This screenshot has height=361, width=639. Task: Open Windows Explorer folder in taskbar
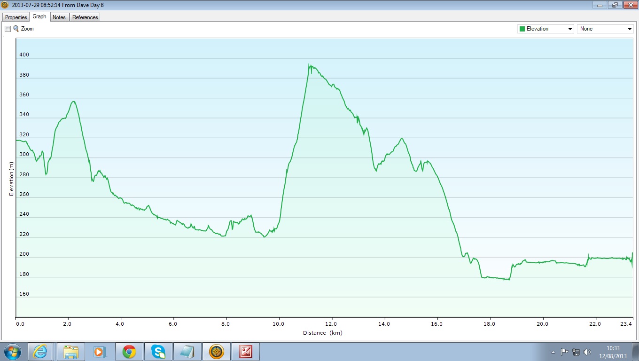click(71, 352)
